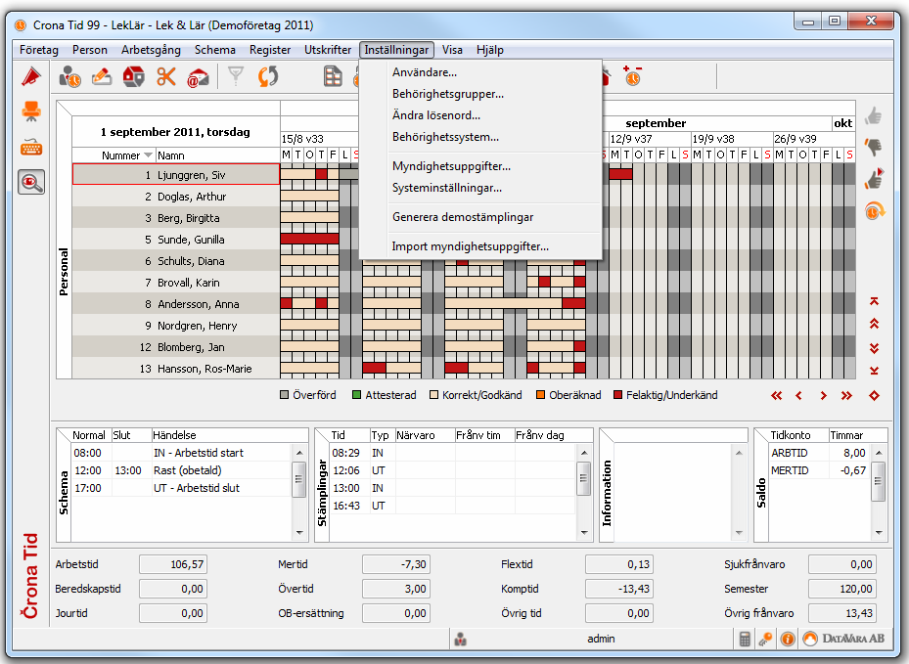Screen dimensions: 909x664
Task: Choose Generera demostämplingar menu entry
Action: 480,217
